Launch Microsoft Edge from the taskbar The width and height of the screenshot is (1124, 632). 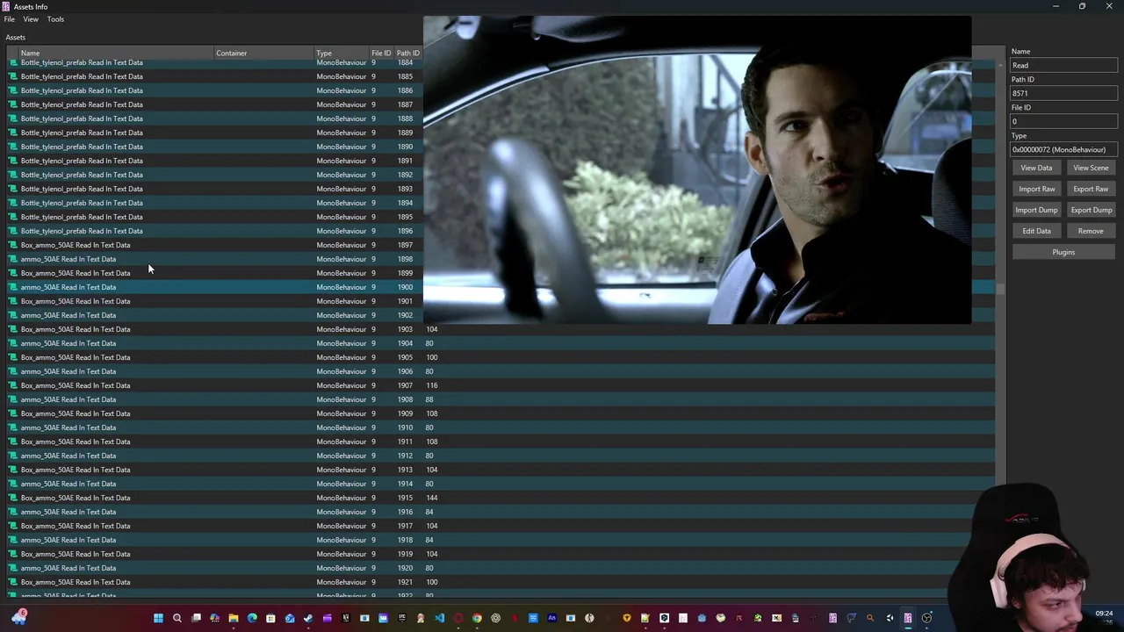[252, 618]
